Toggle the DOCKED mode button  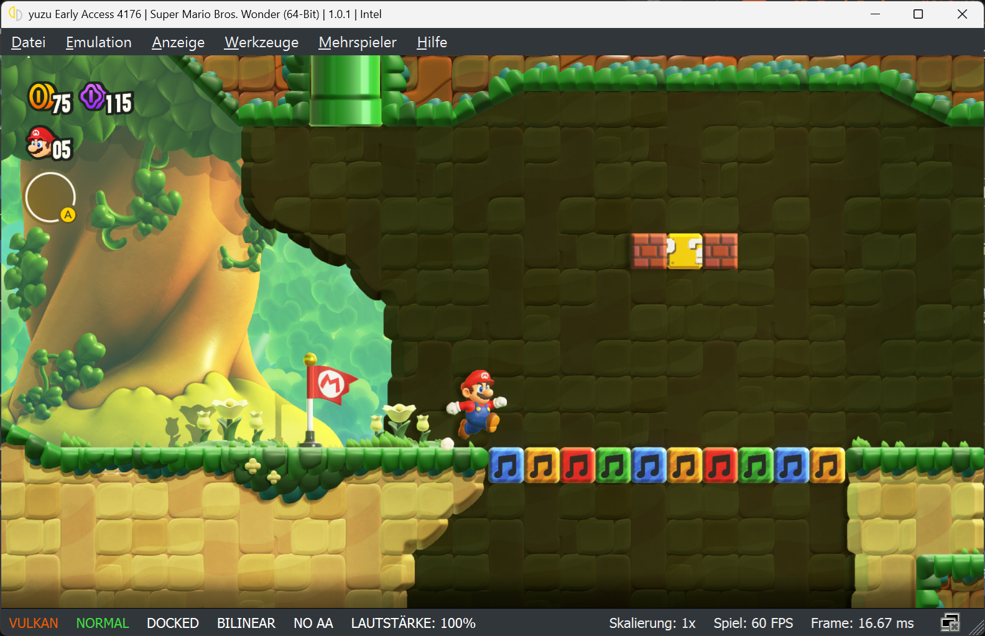[173, 623]
